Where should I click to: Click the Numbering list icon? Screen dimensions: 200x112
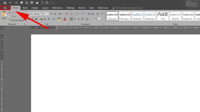coord(77,14)
